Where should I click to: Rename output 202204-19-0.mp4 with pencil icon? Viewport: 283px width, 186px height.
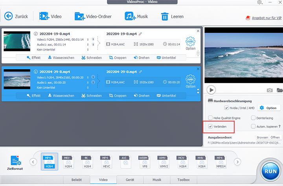pos(140,34)
